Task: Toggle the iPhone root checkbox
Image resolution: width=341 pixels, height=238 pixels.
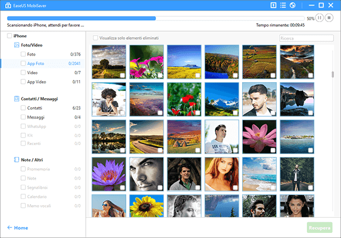Action: (x=9, y=36)
